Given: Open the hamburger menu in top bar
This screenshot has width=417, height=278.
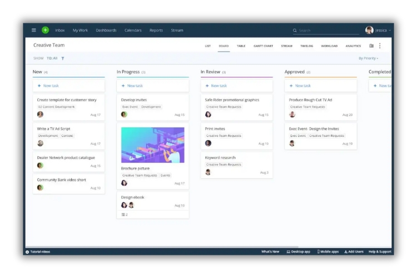Looking at the screenshot, I should 34,31.
